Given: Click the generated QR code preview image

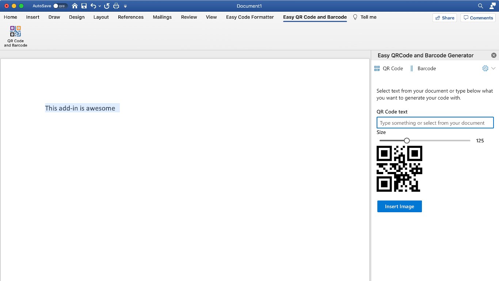Looking at the screenshot, I should tap(399, 169).
